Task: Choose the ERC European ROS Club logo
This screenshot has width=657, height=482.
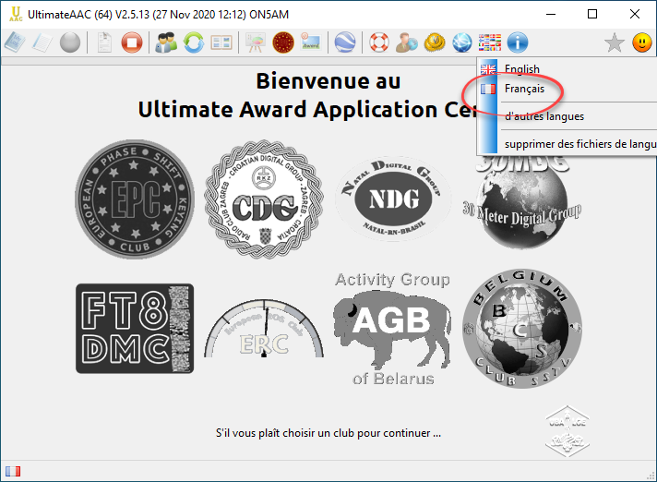Action: [x=264, y=329]
